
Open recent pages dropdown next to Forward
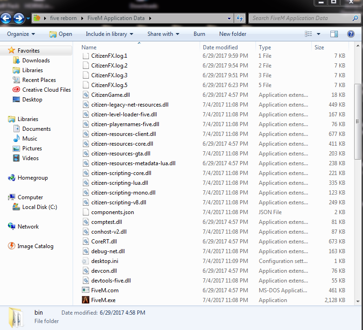point(28,18)
